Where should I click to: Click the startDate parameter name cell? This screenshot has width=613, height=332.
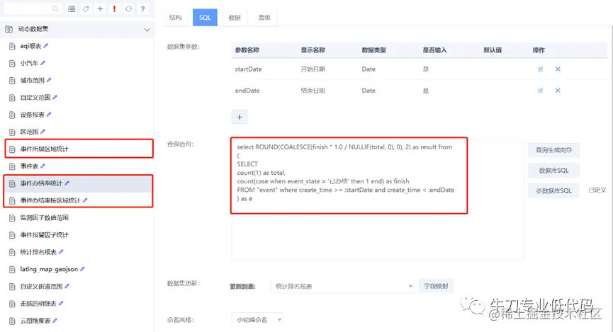tap(248, 69)
